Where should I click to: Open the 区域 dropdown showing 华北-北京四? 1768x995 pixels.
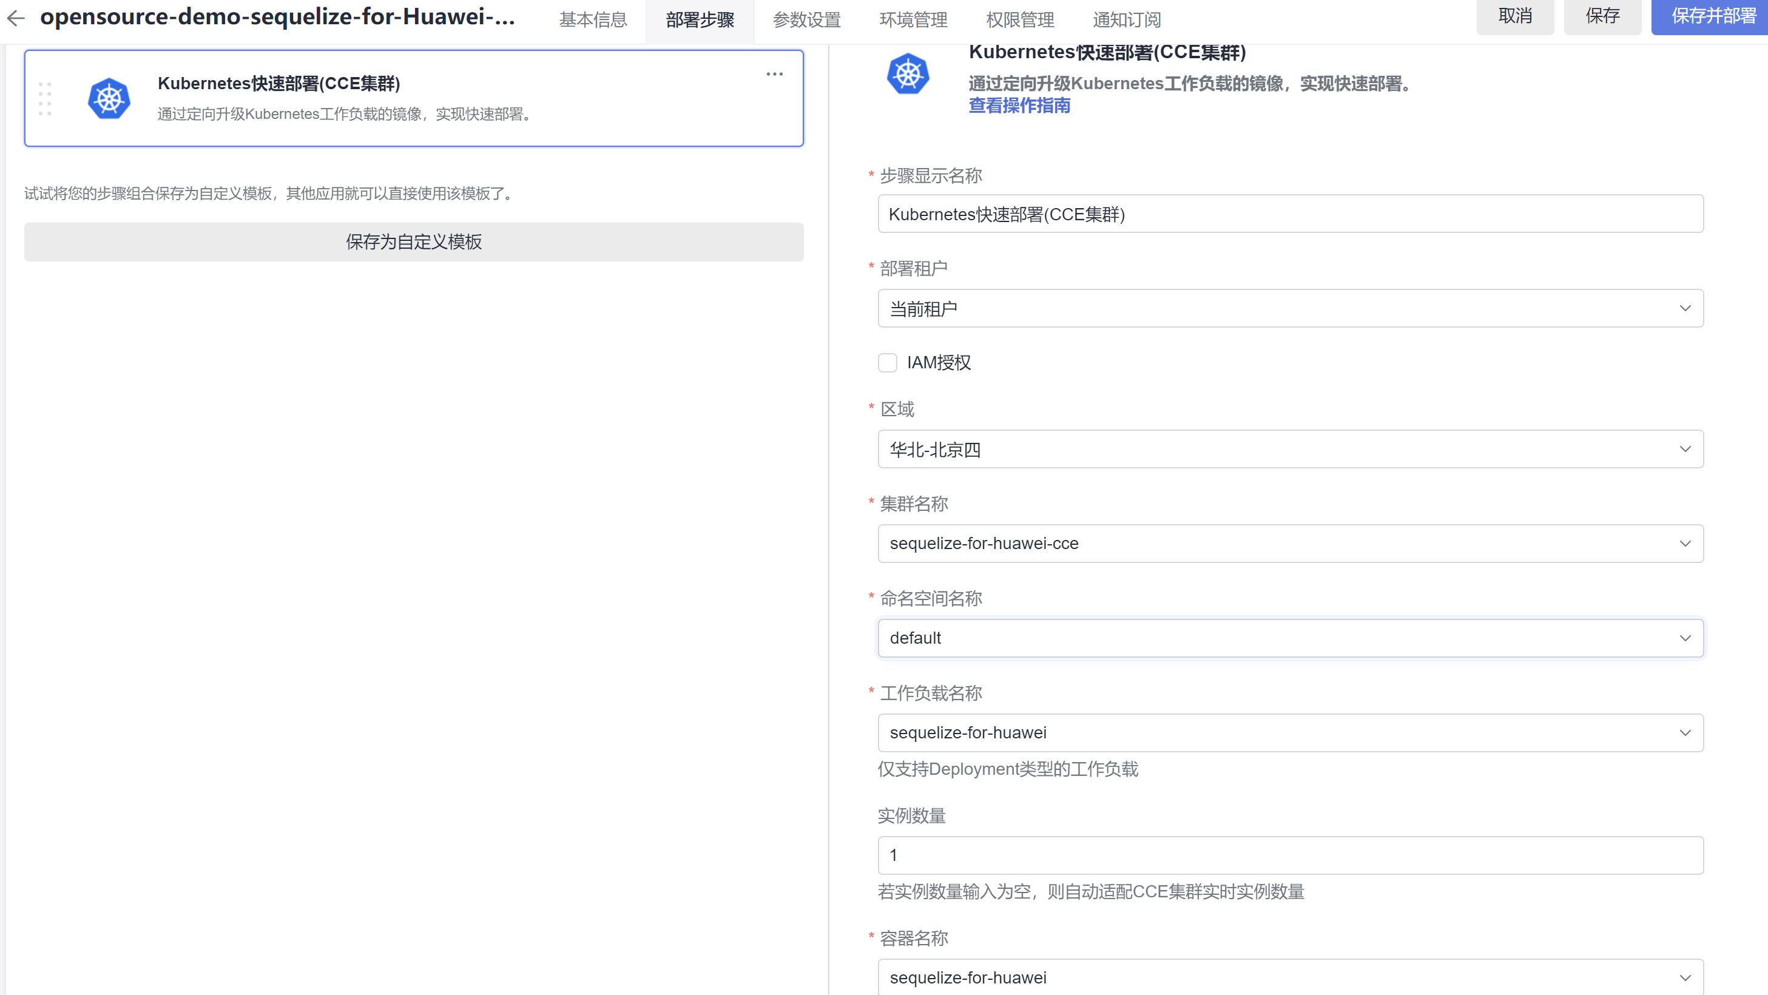[x=1290, y=450]
